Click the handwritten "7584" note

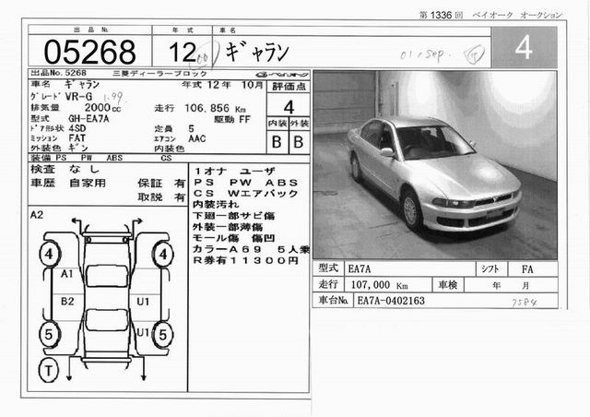pos(525,303)
